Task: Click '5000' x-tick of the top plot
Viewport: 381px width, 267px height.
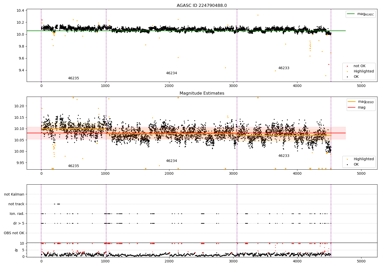Action: [361, 86]
